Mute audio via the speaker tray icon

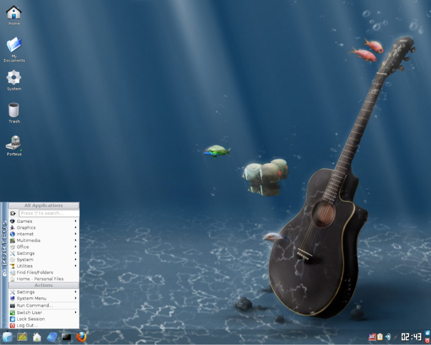pyautogui.click(x=388, y=337)
